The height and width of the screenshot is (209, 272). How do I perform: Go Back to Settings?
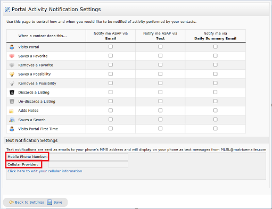[29, 202]
